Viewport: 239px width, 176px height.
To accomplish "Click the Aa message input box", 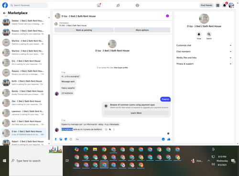I will [x=120, y=139].
